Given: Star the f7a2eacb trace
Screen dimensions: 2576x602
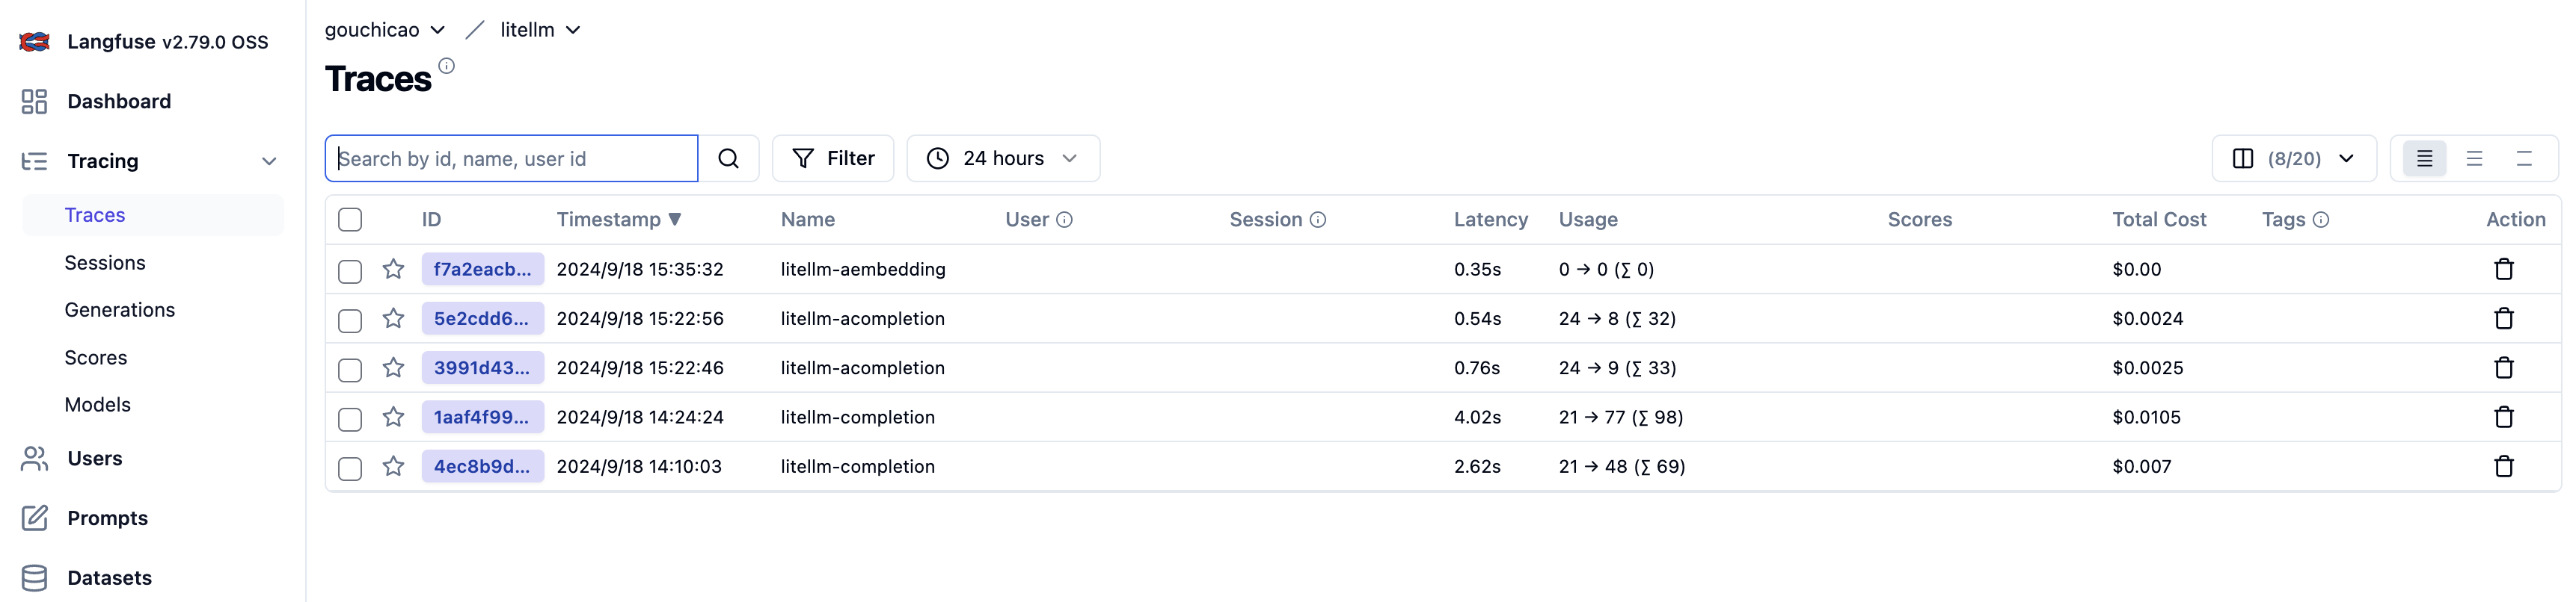Looking at the screenshot, I should pos(393,270).
